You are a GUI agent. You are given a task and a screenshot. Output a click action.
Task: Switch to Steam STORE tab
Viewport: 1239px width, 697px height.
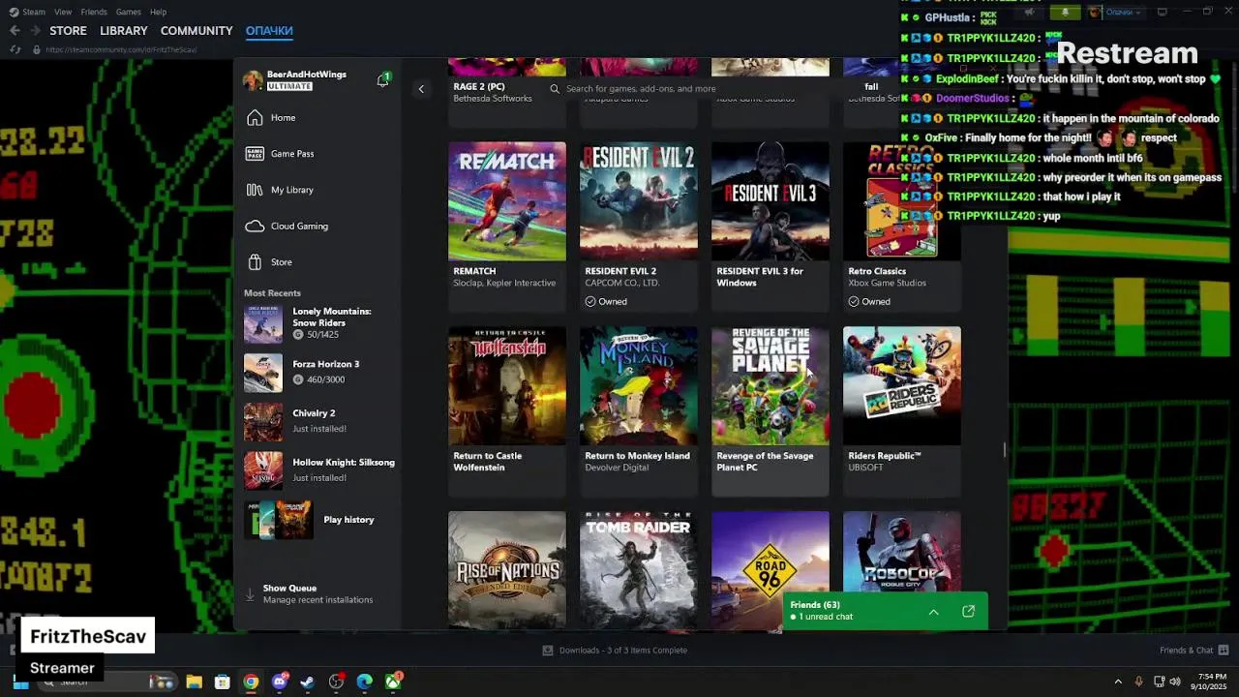tap(69, 31)
